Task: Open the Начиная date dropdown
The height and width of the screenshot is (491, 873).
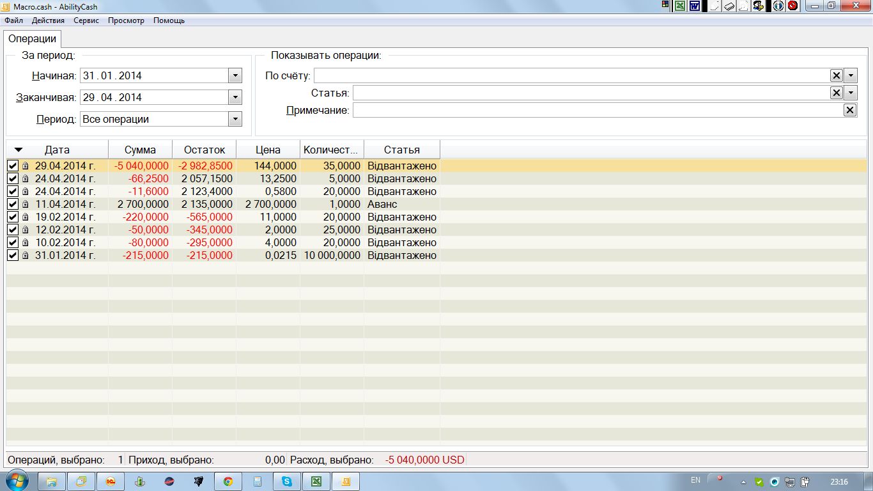Action: click(235, 75)
